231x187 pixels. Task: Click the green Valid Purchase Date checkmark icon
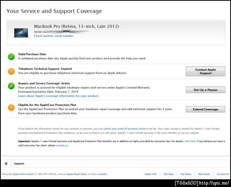(11, 57)
